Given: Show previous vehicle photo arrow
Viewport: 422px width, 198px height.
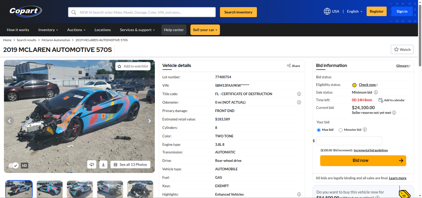Looking at the screenshot, I should (9, 121).
